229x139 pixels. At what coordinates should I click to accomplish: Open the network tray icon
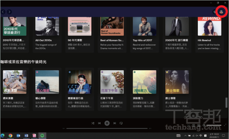pos(193,135)
